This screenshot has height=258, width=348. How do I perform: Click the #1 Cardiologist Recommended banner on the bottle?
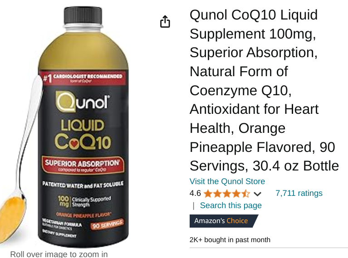(83, 78)
